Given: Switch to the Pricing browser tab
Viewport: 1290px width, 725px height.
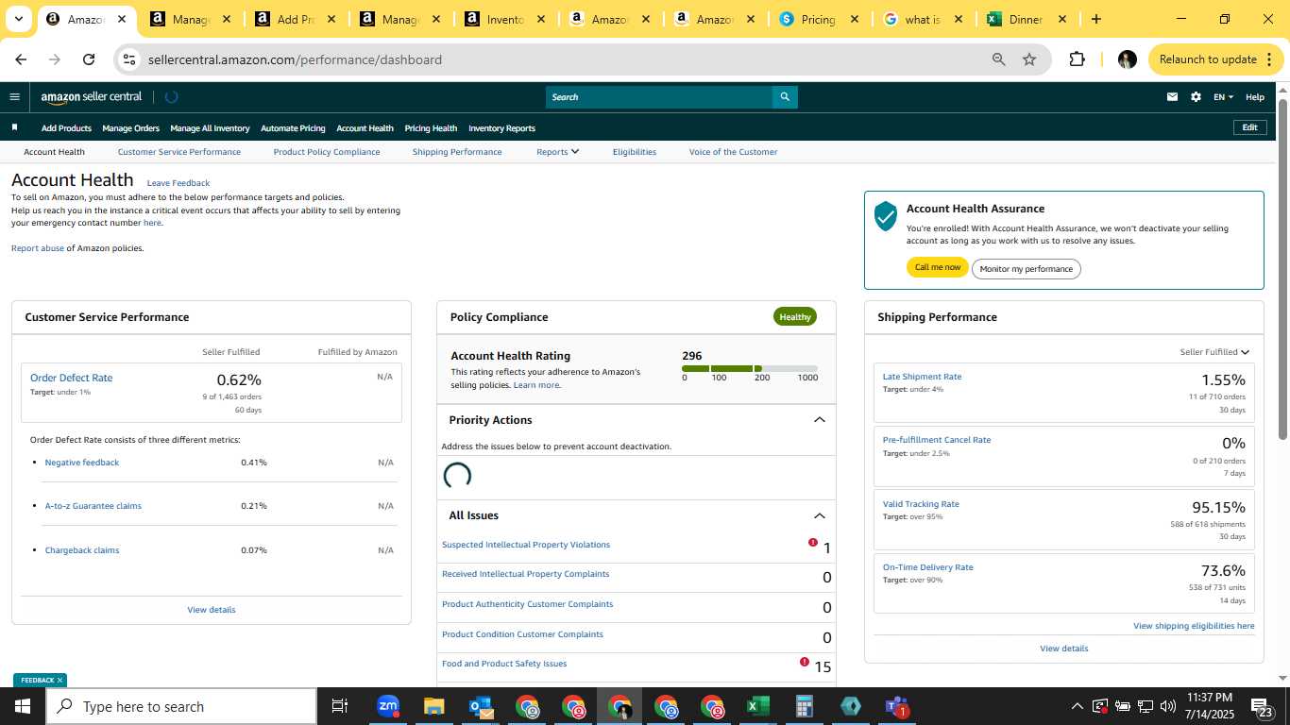Looking at the screenshot, I should [818, 19].
